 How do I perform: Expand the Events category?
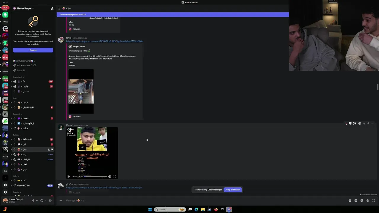pos(17,192)
